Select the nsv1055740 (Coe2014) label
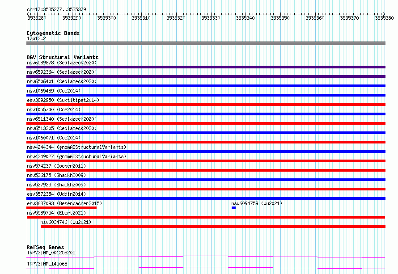The width and height of the screenshot is (398, 274). pos(54,110)
